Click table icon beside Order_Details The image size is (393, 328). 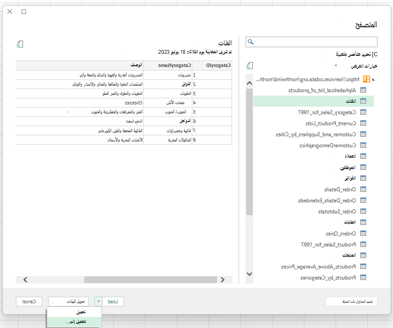363,189
